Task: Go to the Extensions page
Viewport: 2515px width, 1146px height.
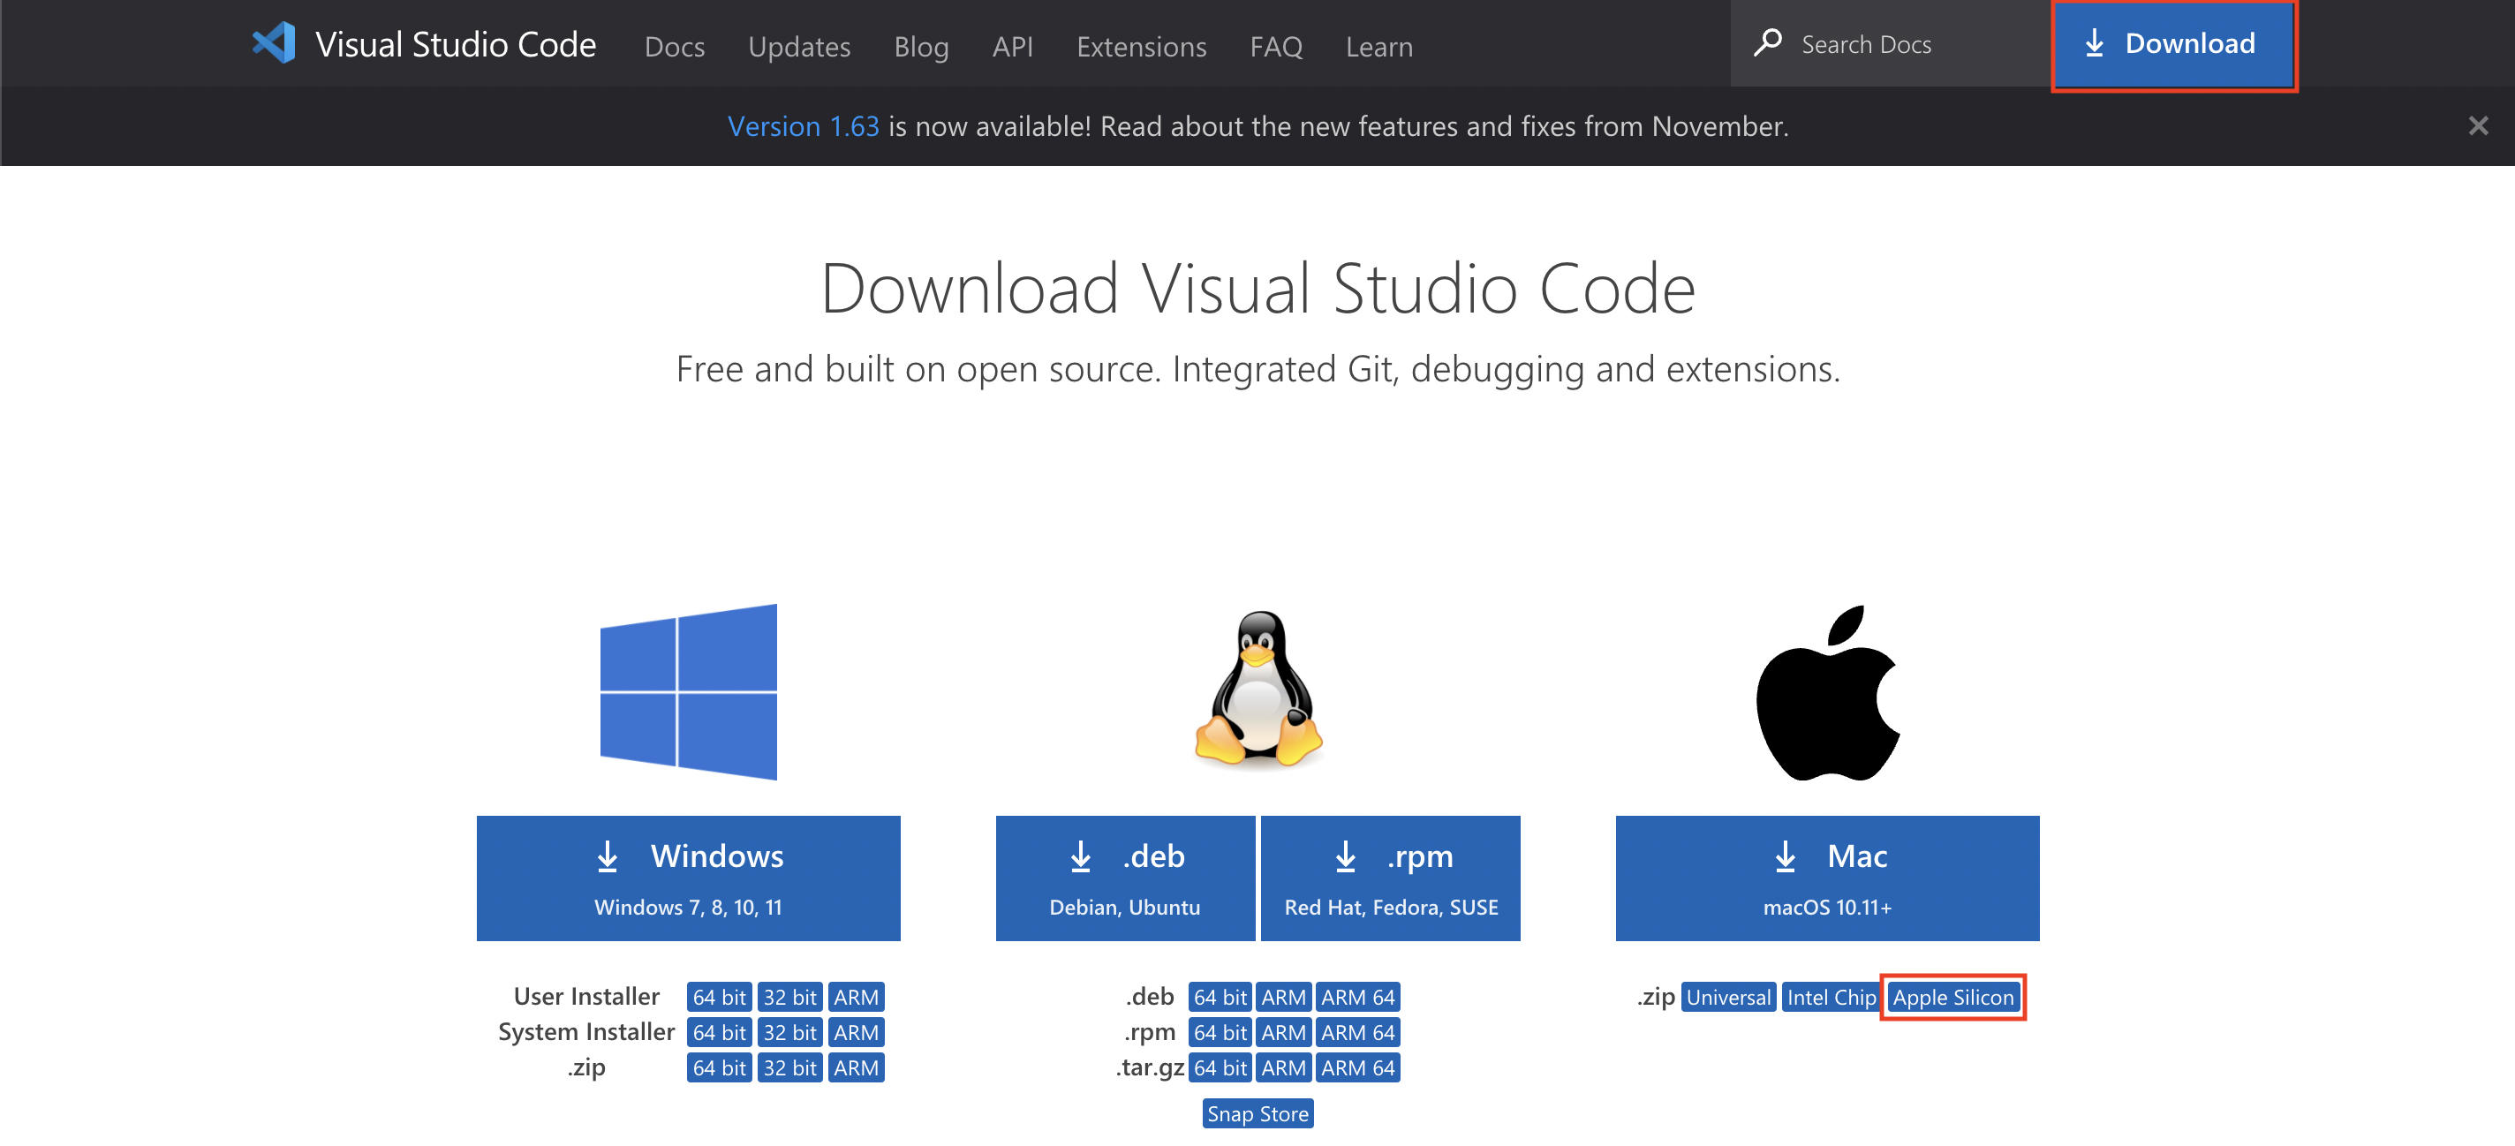Action: 1140,46
